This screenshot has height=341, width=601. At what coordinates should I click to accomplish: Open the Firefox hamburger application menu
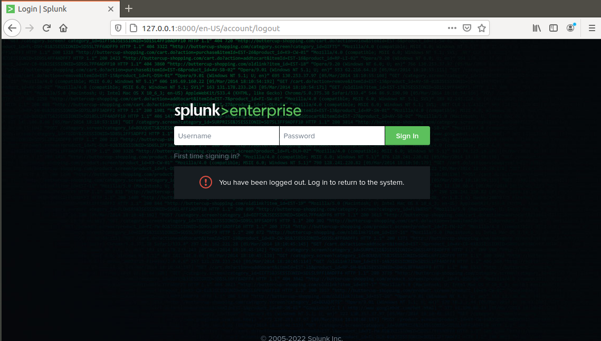(x=592, y=28)
